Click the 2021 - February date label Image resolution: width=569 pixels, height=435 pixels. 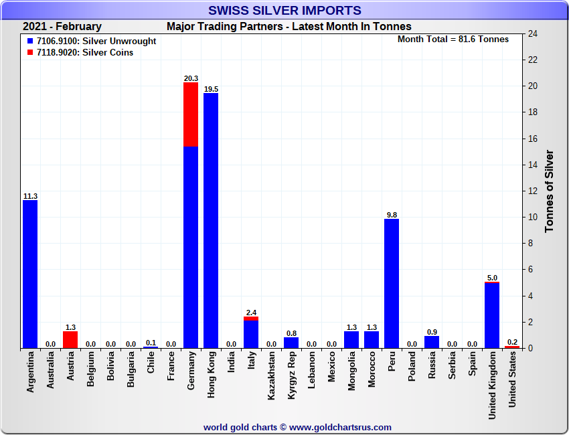[62, 27]
